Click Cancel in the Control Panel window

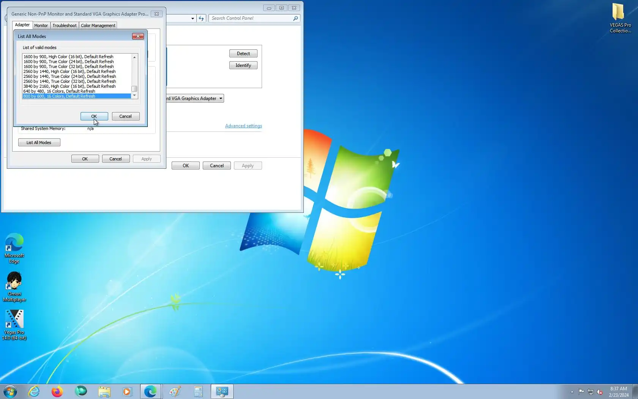pos(217,166)
